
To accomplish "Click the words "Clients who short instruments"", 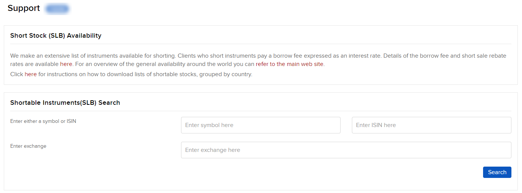I will tap(217, 56).
